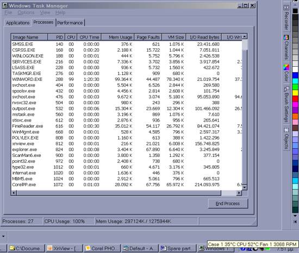Image resolution: width=299 pixels, height=253 pixels.
Task: Click the End Process button
Action: (x=228, y=204)
